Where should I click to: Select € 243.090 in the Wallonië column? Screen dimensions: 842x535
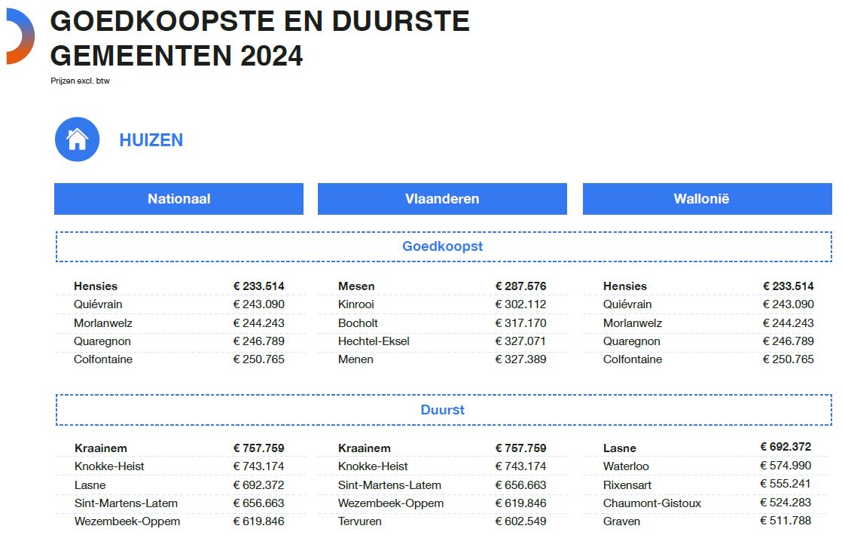[x=789, y=304]
